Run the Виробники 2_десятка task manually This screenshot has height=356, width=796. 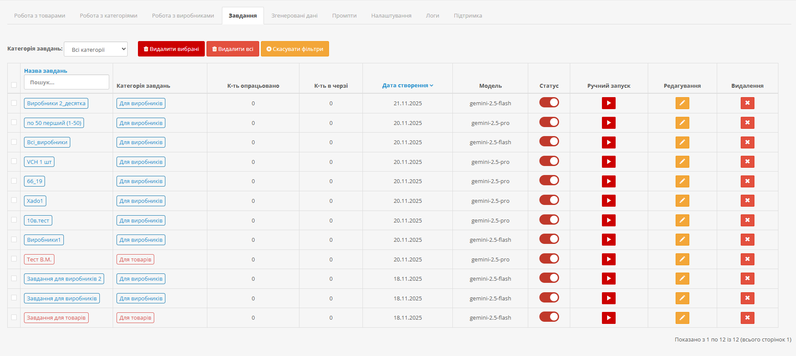click(608, 103)
